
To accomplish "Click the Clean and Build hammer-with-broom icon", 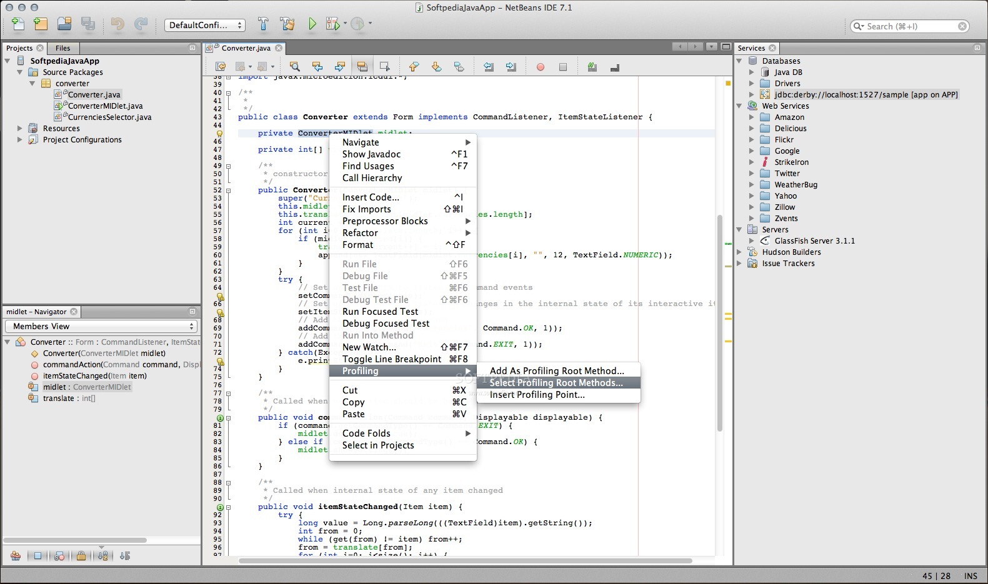I will coord(287,24).
